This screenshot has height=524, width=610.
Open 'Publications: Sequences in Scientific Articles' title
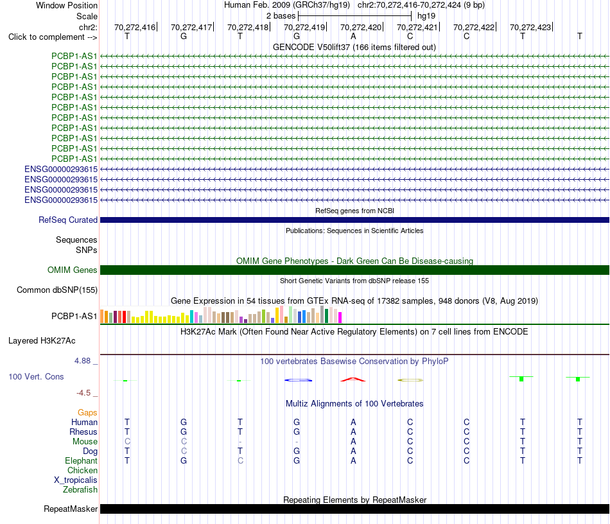point(354,231)
